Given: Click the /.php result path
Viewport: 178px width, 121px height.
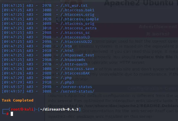Looking at the screenshot, I should pyautogui.click(x=66, y=78).
